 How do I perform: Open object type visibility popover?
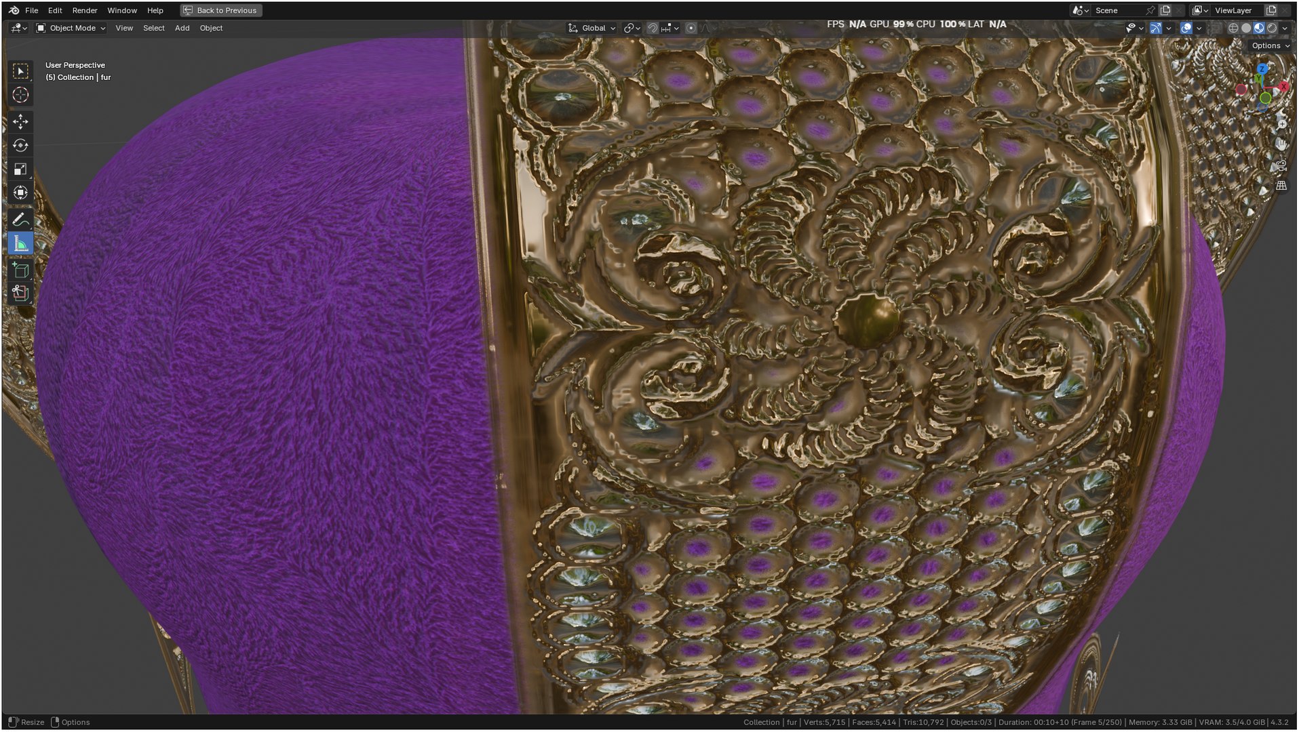1134,28
